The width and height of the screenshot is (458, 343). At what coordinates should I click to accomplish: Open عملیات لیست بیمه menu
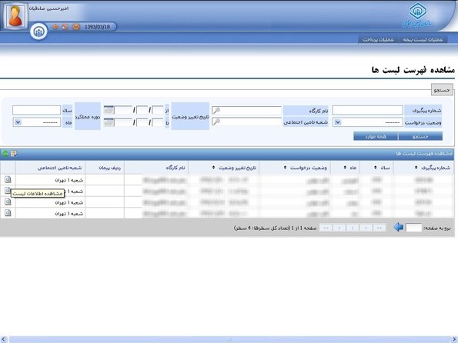click(x=423, y=39)
